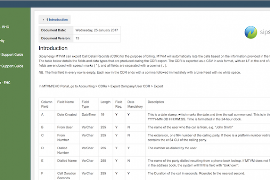
Task: Click the Sipsynergy logo text
Action: (x=264, y=33)
